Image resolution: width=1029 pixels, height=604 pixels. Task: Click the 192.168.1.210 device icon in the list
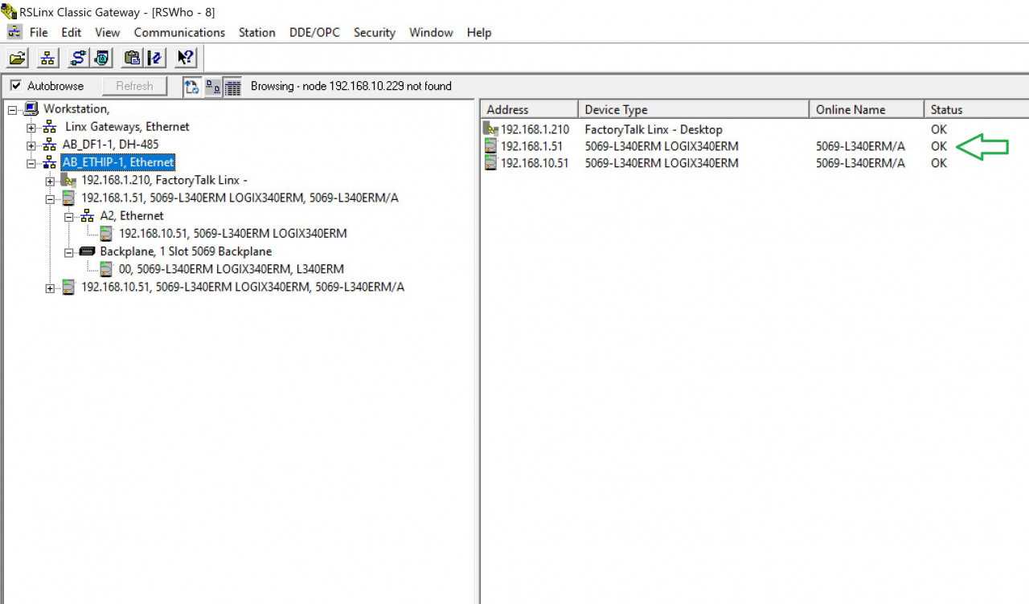point(491,129)
